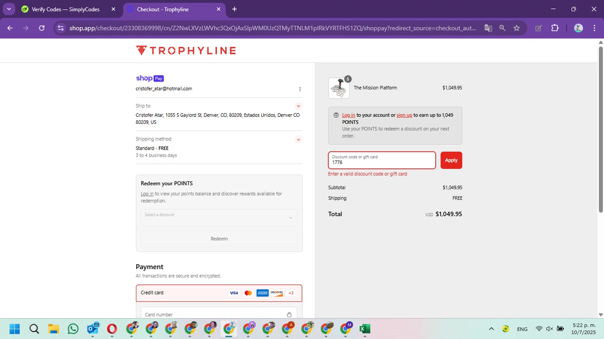Switch to Verify Codes — SimplyCodes tab
The image size is (604, 339).
pyautogui.click(x=66, y=9)
